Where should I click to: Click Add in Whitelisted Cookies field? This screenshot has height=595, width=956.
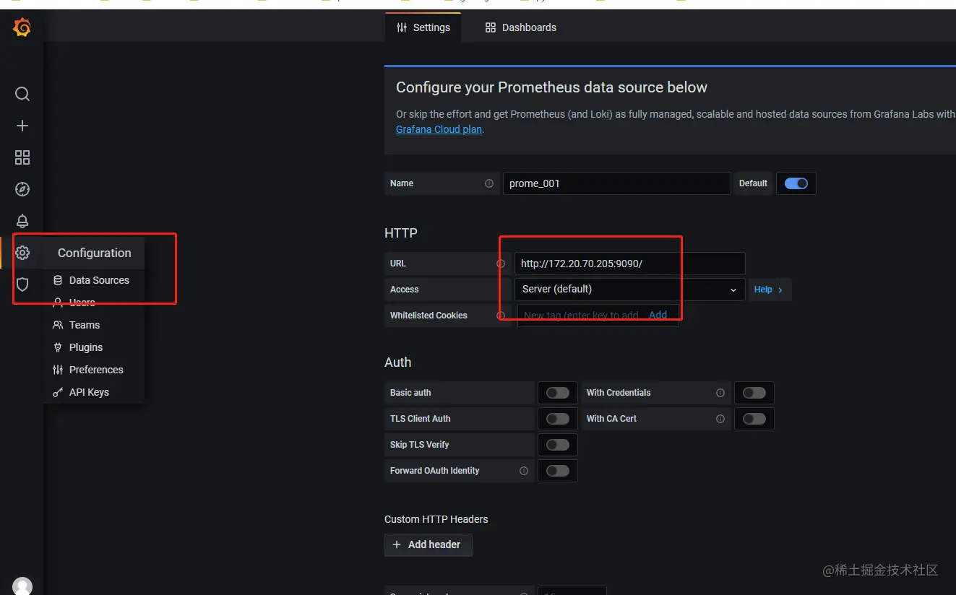click(x=658, y=315)
